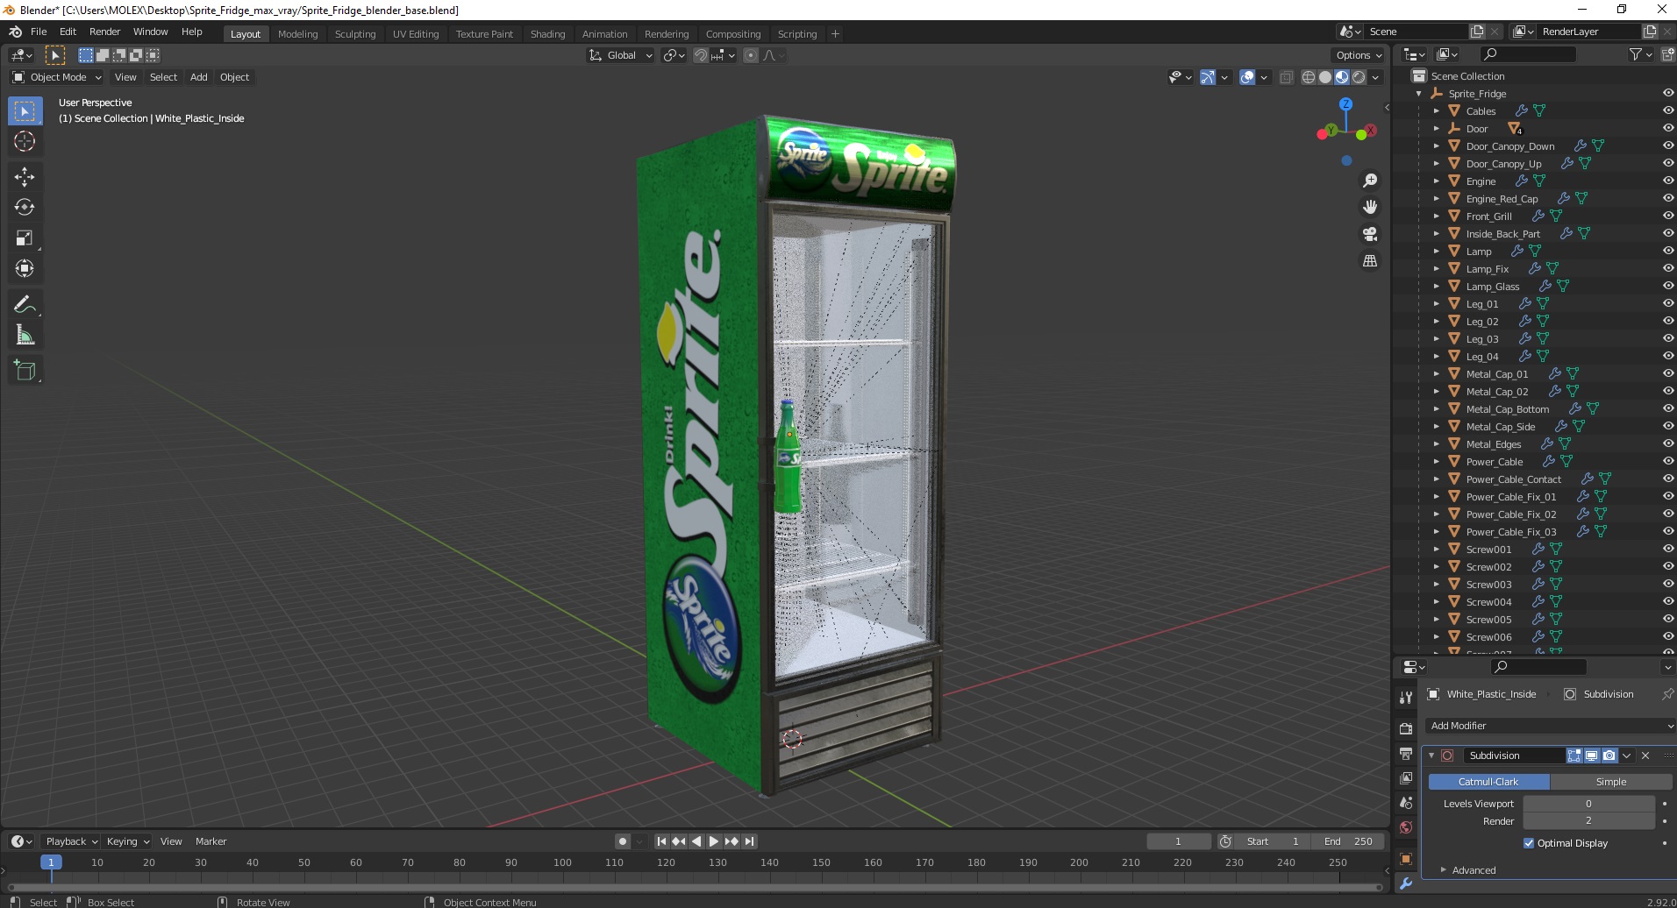Hide the Cables object in outliner

(1667, 111)
